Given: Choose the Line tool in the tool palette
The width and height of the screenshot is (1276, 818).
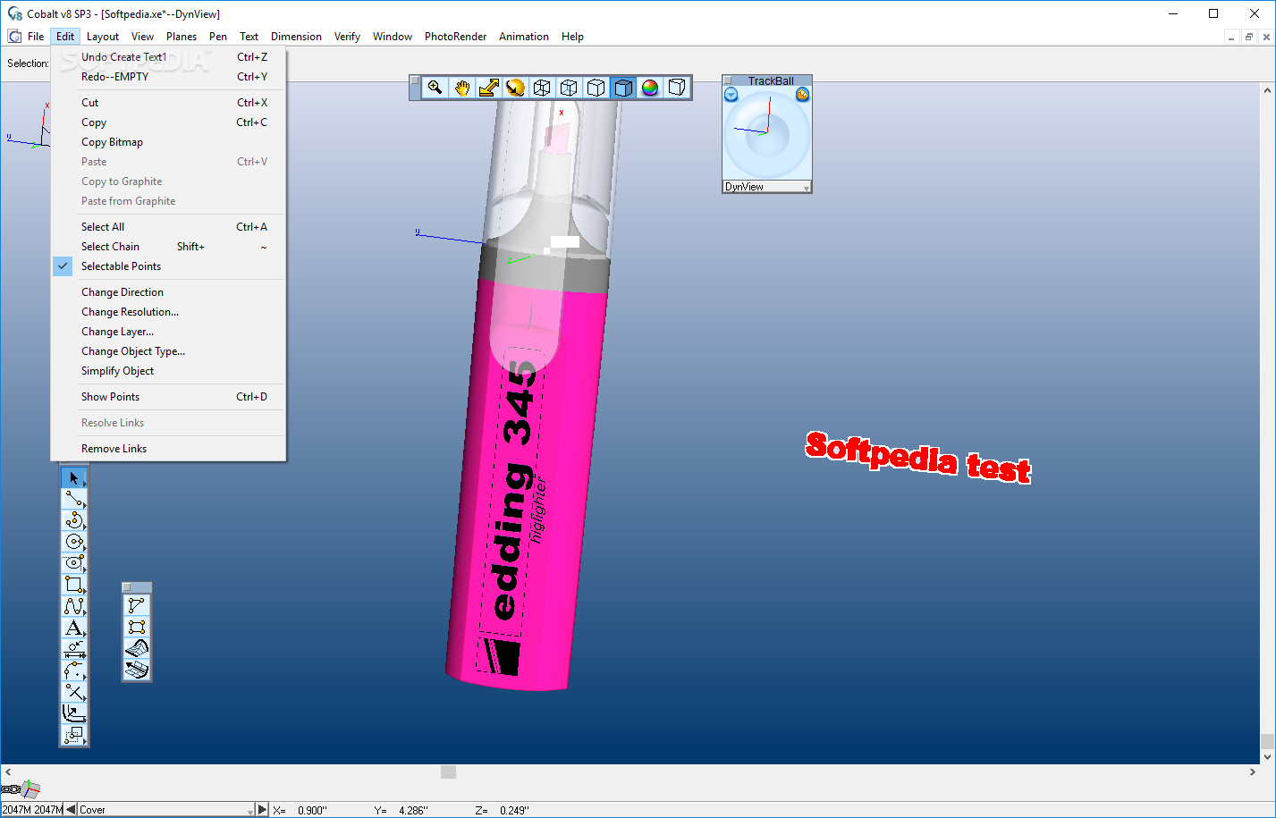Looking at the screenshot, I should tap(74, 500).
